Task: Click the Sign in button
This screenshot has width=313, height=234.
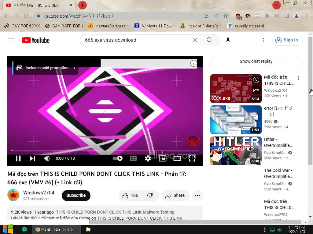Action: point(287,40)
